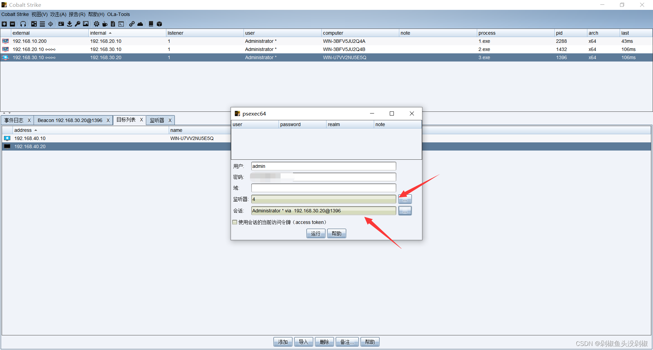This screenshot has width=653, height=350.
Task: Click 帮助 button in psexec64 dialog
Action: coord(336,233)
